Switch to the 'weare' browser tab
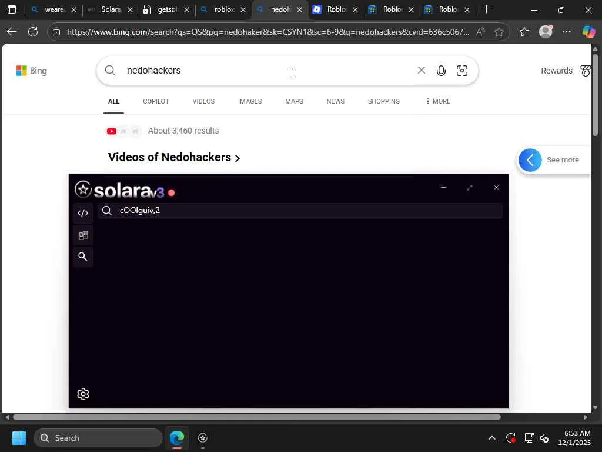 (53, 9)
